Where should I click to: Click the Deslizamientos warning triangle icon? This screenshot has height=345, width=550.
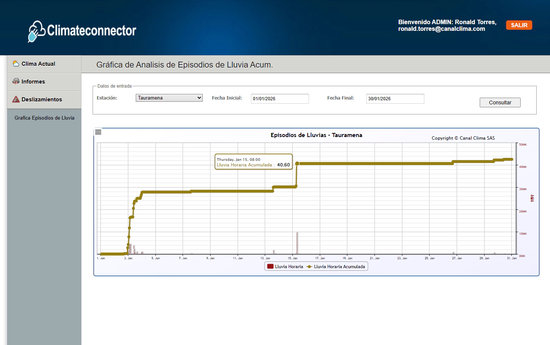point(16,99)
